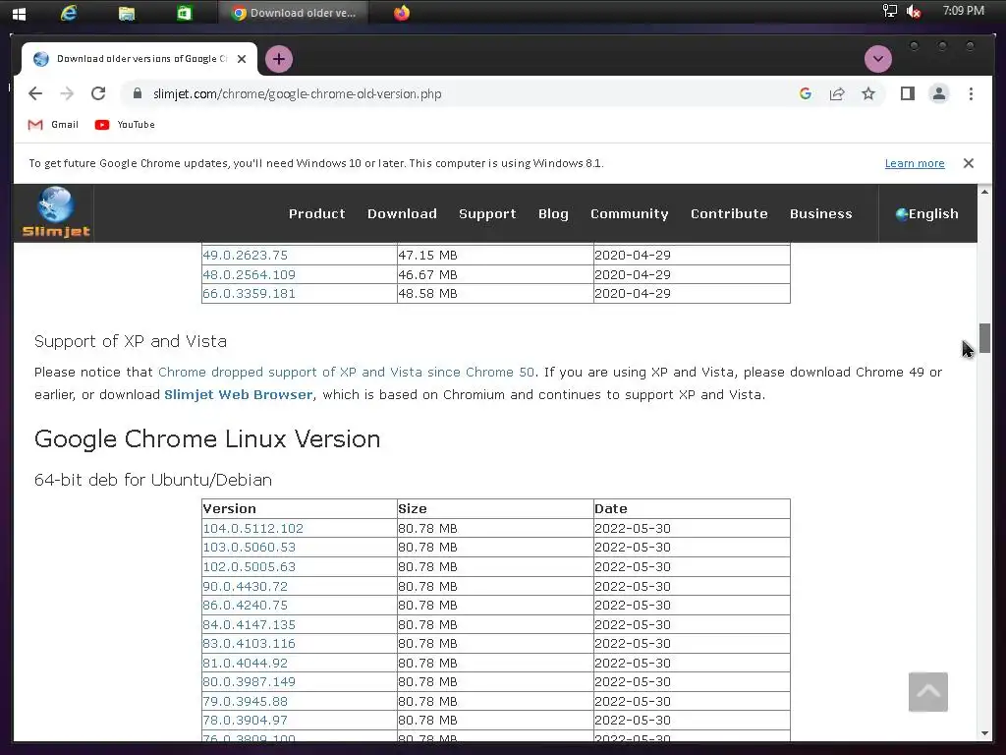
Task: Click Learn more in the info bar
Action: [x=915, y=163]
